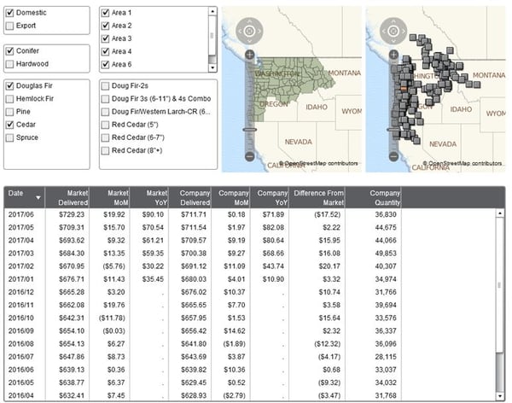Select Doug Fir 3s & 4s Combo grade

click(x=105, y=99)
